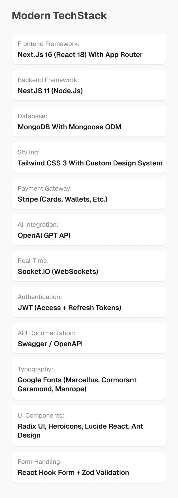This screenshot has height=498, width=178.
Task: Click the Modern TechStack heading
Action: click(59, 16)
